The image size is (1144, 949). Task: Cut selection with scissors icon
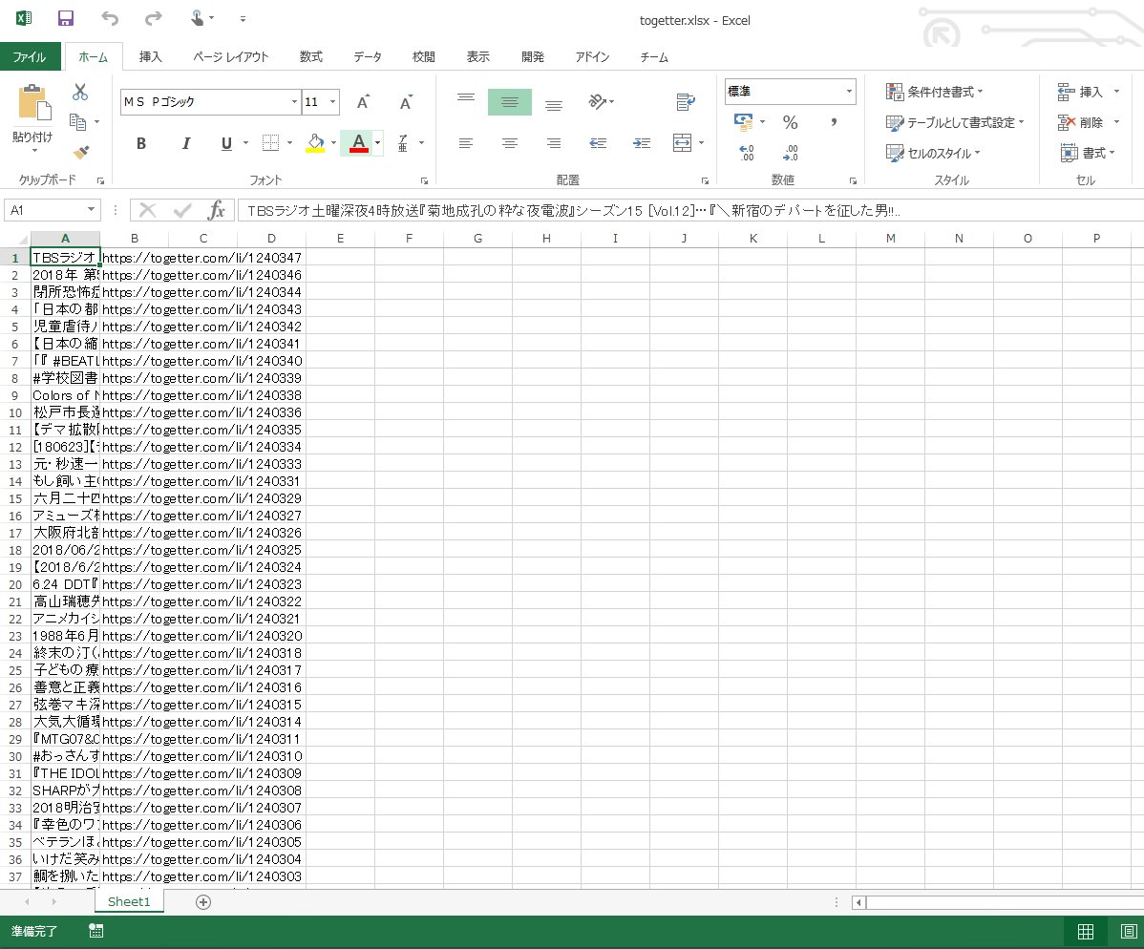[x=79, y=92]
